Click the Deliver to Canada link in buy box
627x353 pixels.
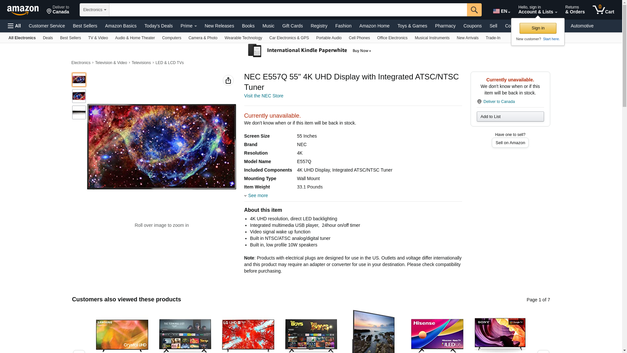499,102
